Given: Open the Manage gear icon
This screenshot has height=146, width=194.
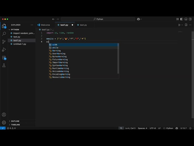Looking at the screenshot, I should [4, 122].
